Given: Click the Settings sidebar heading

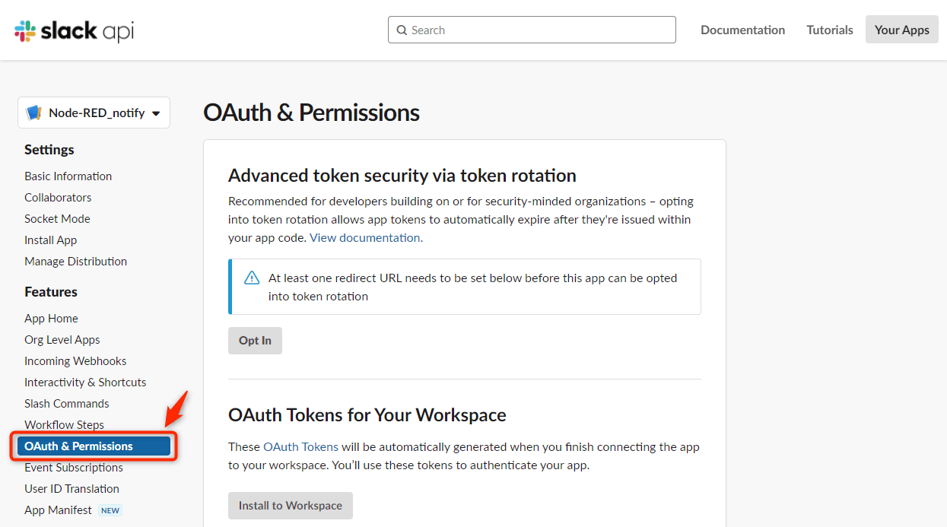Looking at the screenshot, I should click(x=49, y=150).
